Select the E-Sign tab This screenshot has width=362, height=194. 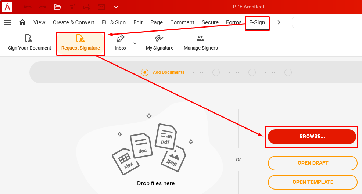tap(257, 23)
